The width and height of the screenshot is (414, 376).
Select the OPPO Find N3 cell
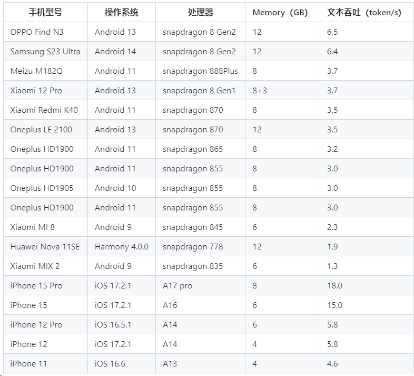pyautogui.click(x=37, y=32)
